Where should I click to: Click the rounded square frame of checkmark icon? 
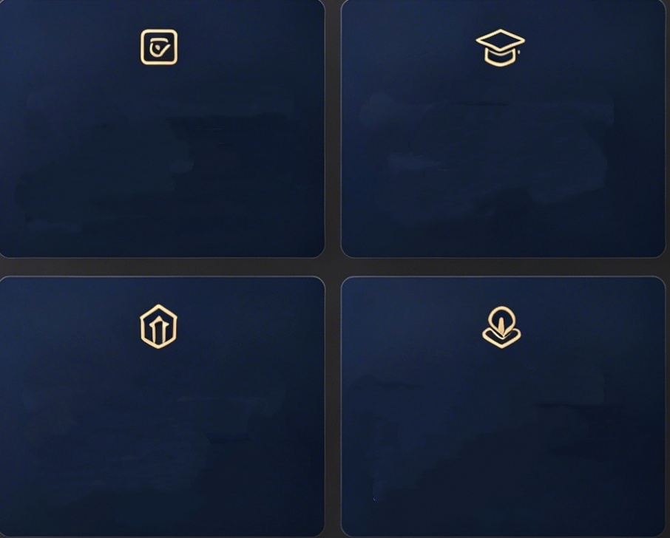click(x=159, y=30)
